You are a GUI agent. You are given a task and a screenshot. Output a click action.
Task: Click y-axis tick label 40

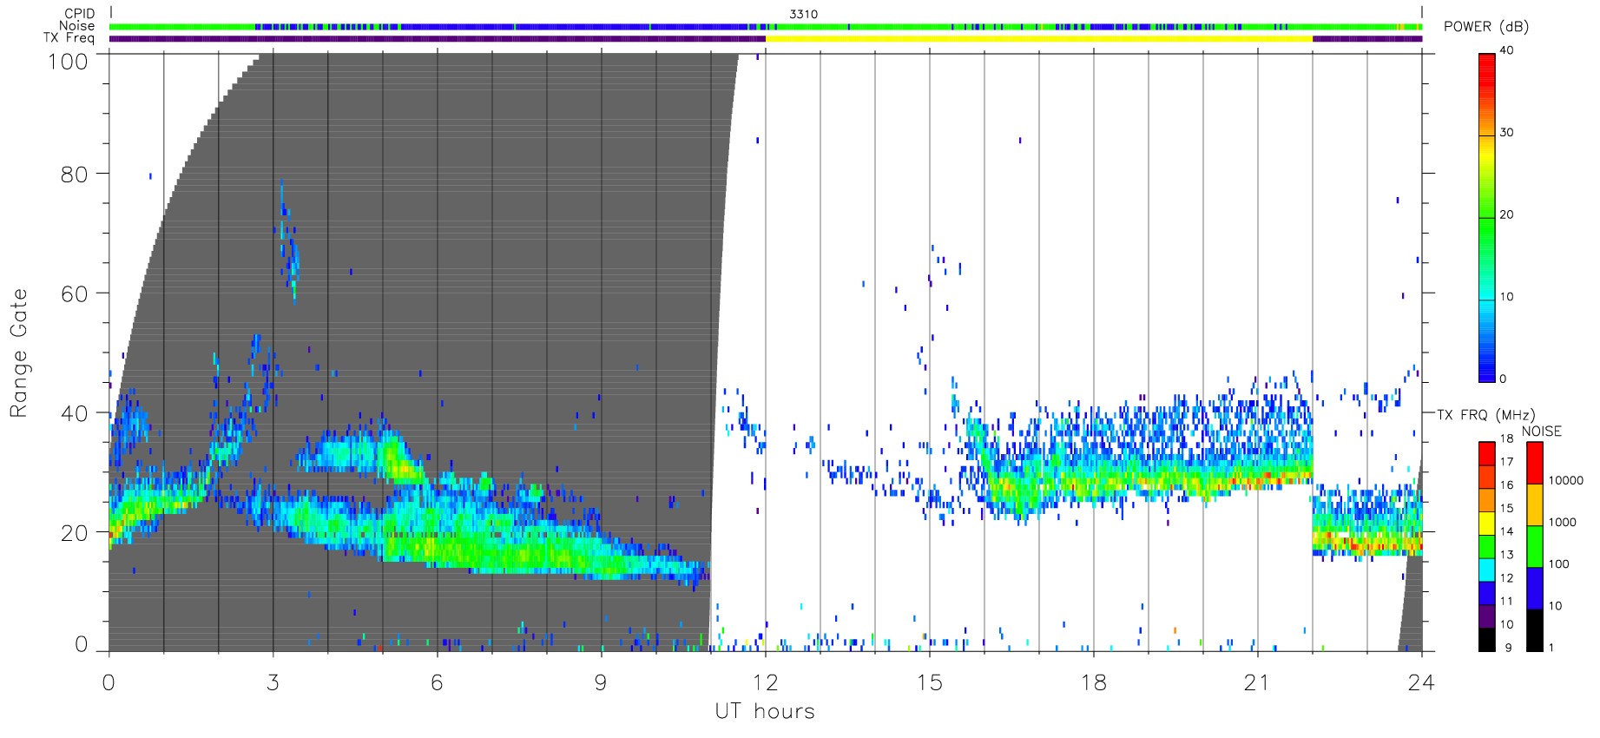[x=74, y=414]
